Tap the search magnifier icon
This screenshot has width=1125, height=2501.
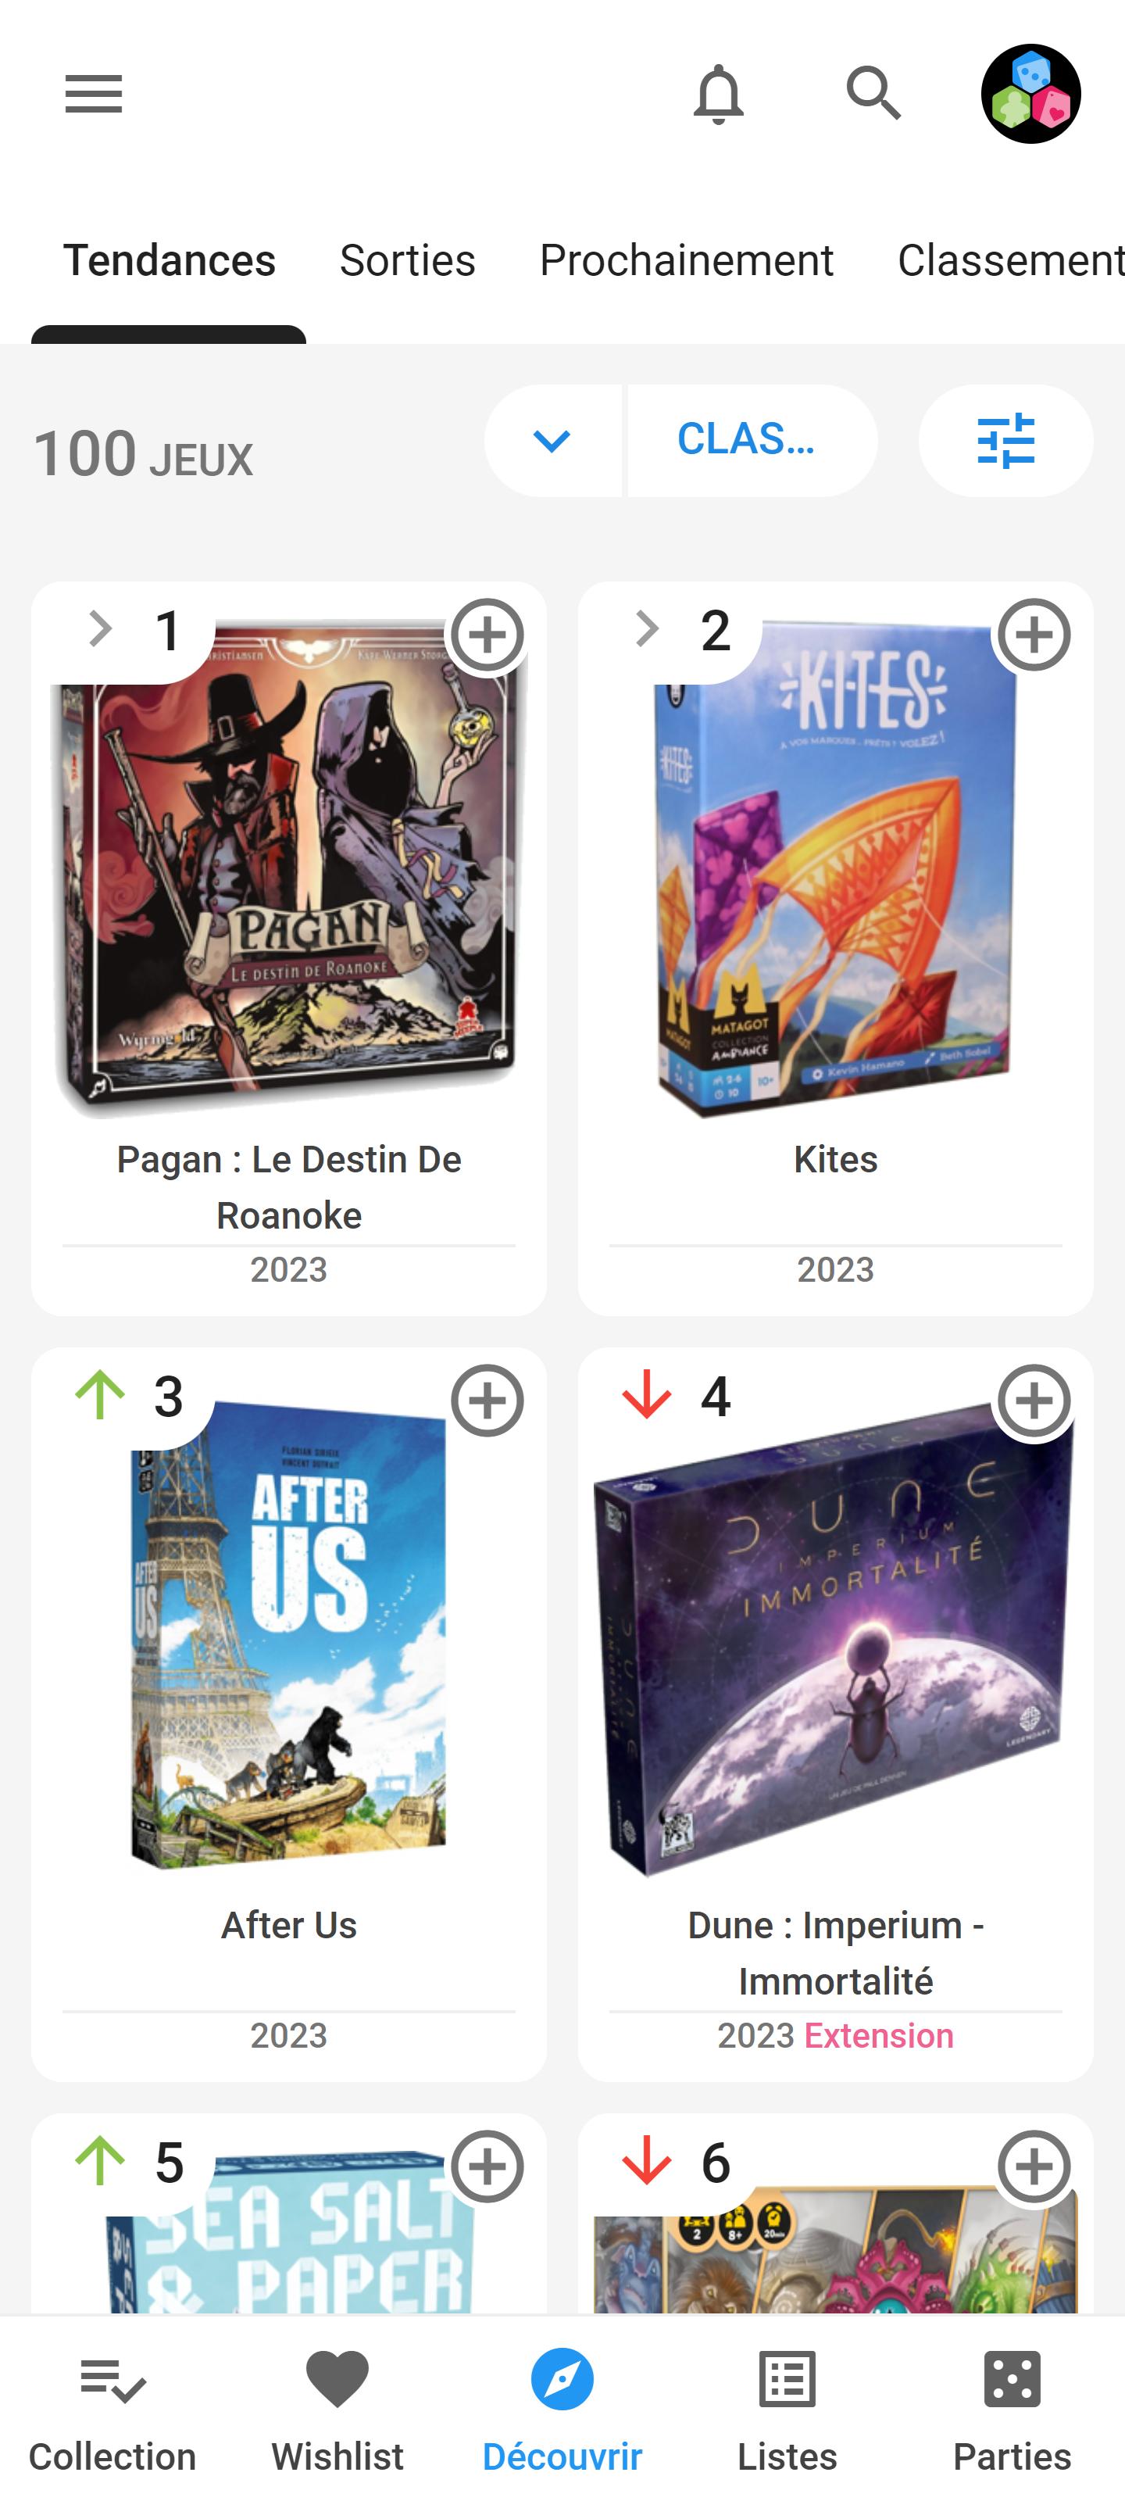[x=873, y=94]
